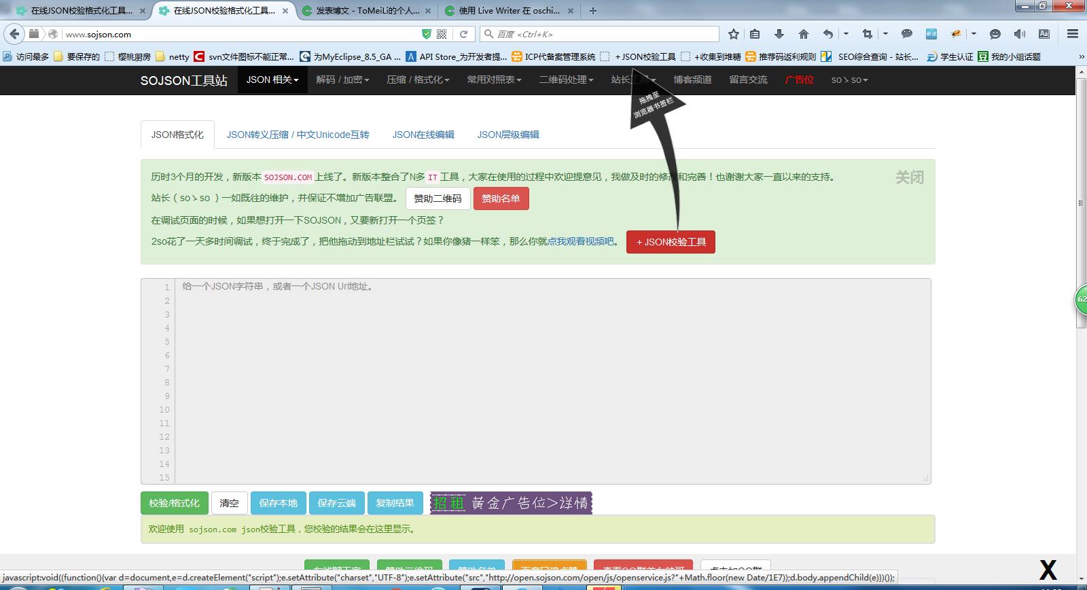Open the netty bookmark folder
The height and width of the screenshot is (590, 1087).
(x=173, y=56)
